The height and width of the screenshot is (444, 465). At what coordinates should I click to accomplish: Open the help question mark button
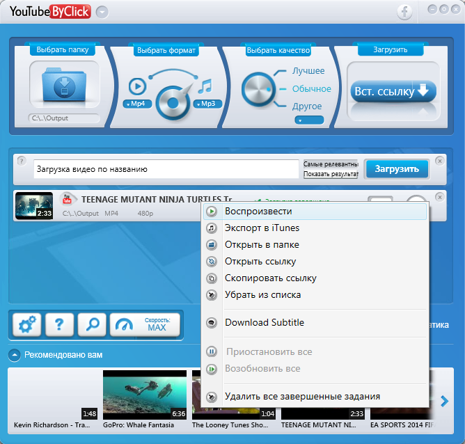click(60, 324)
